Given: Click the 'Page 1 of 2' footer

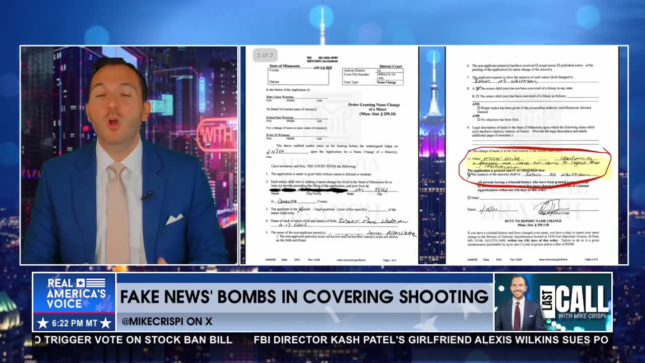Looking at the screenshot, I should [390, 260].
